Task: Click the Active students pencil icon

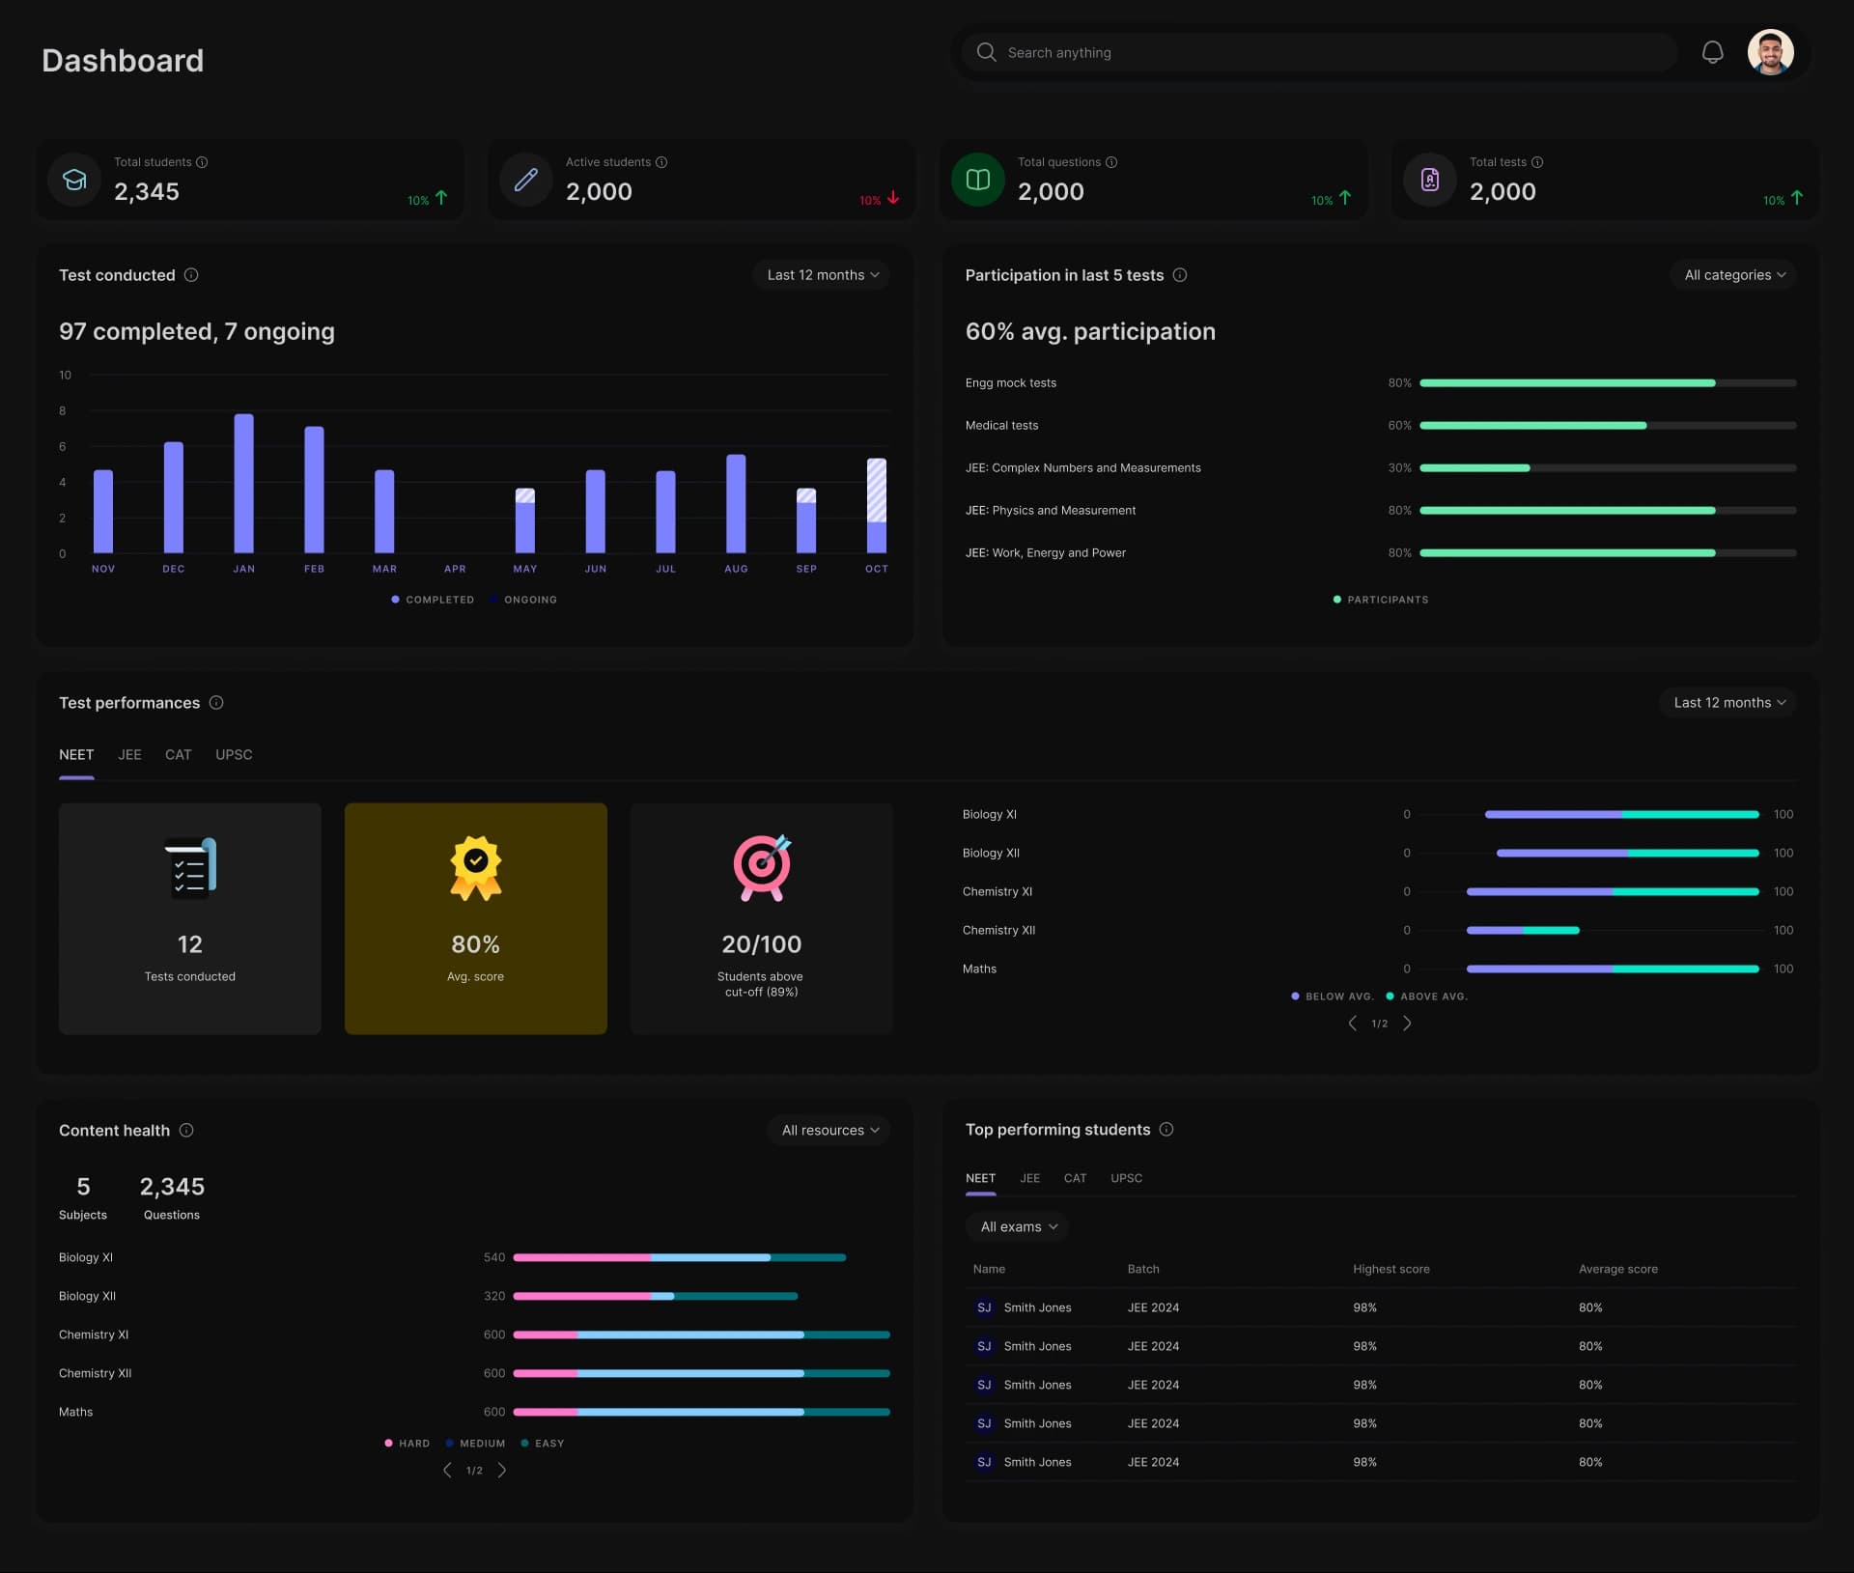Action: pyautogui.click(x=525, y=180)
